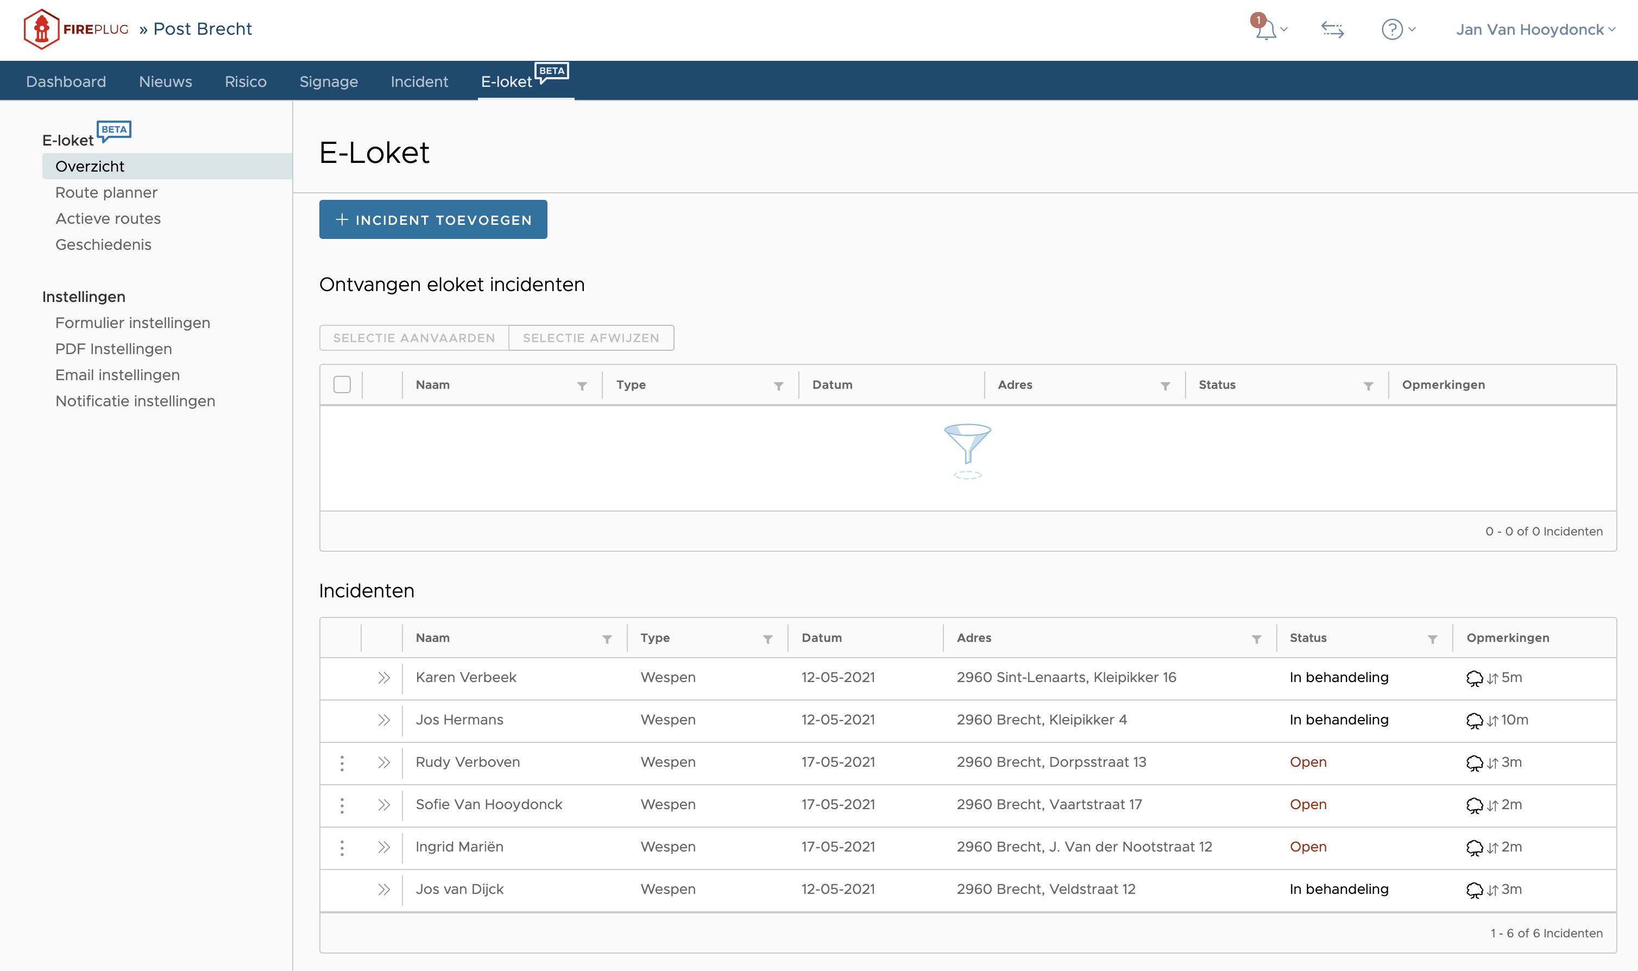Expand Sofie Van Hooydonck row details
Screen dimensions: 1638x971
384,805
